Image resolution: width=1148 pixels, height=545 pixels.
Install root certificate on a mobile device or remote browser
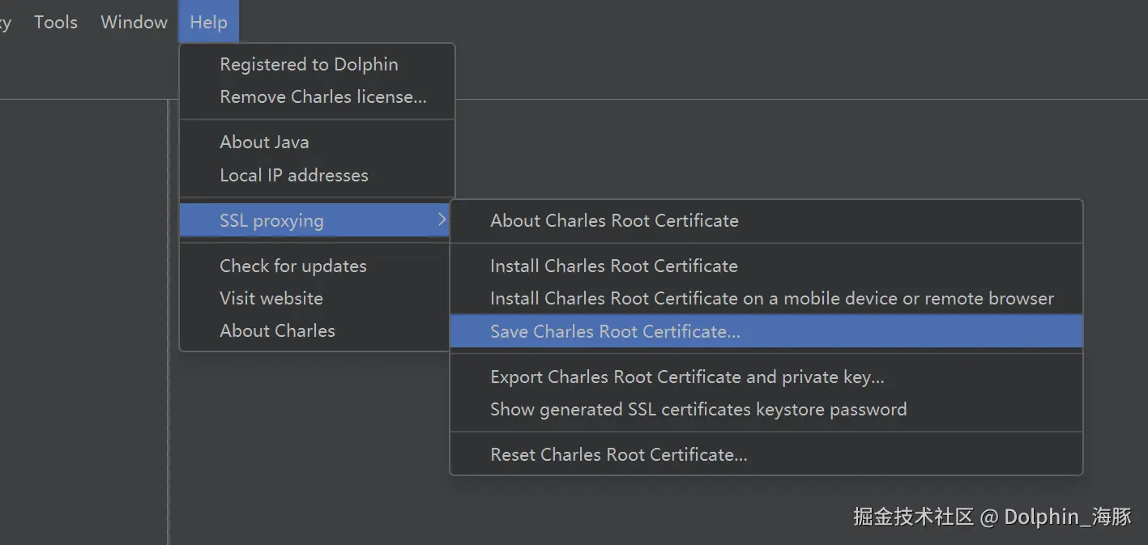(766, 298)
